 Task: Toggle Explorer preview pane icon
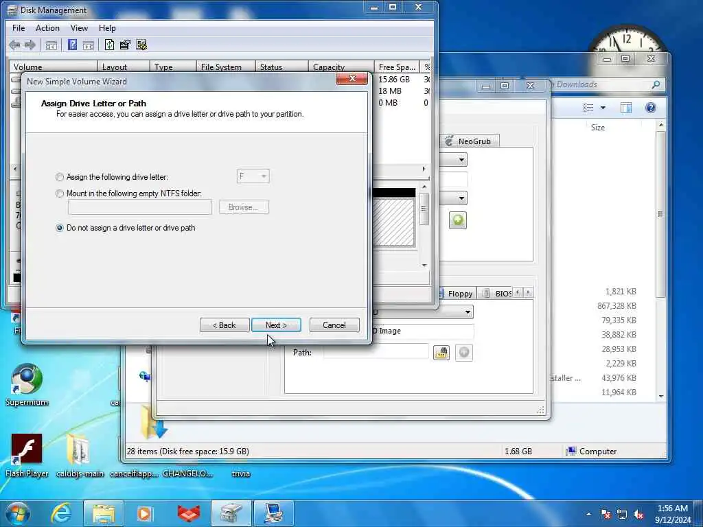click(x=626, y=108)
